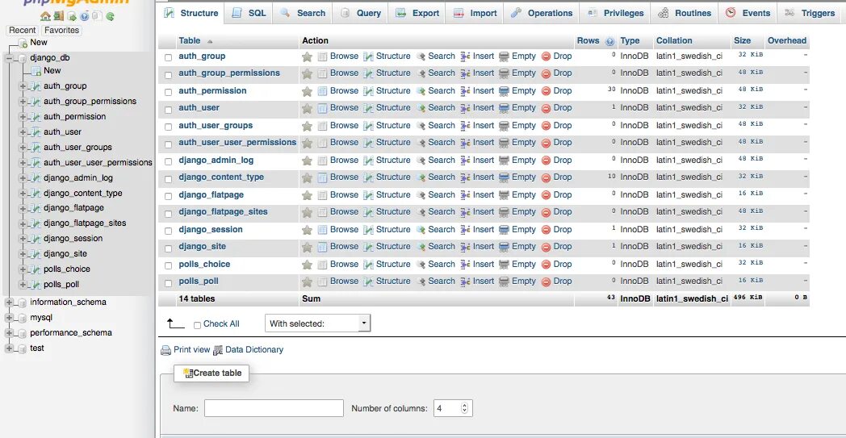
Task: Click the Insert icon for django_flatpage_sites
Action: click(x=466, y=212)
